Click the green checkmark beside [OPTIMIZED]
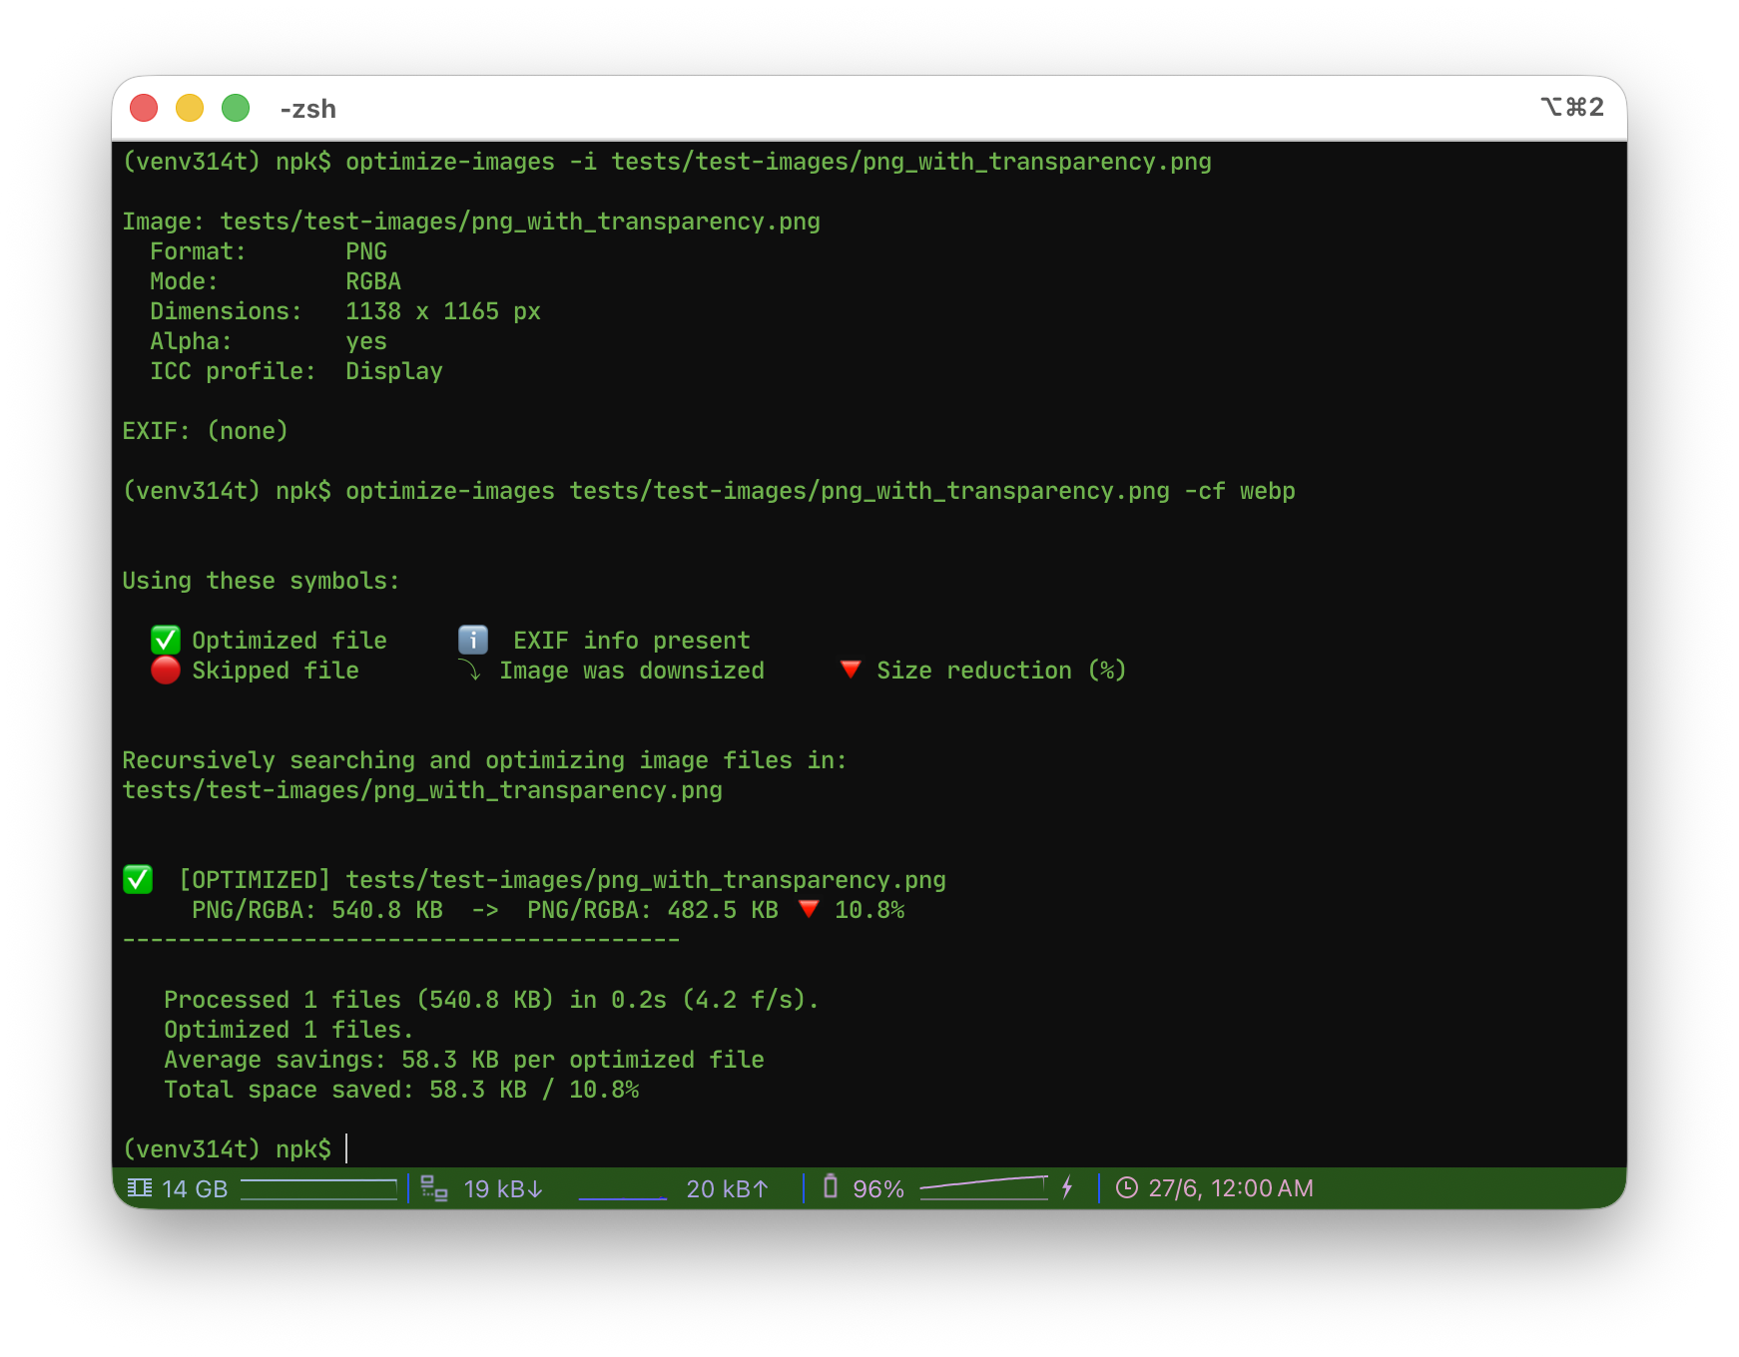The width and height of the screenshot is (1739, 1357). [138, 879]
